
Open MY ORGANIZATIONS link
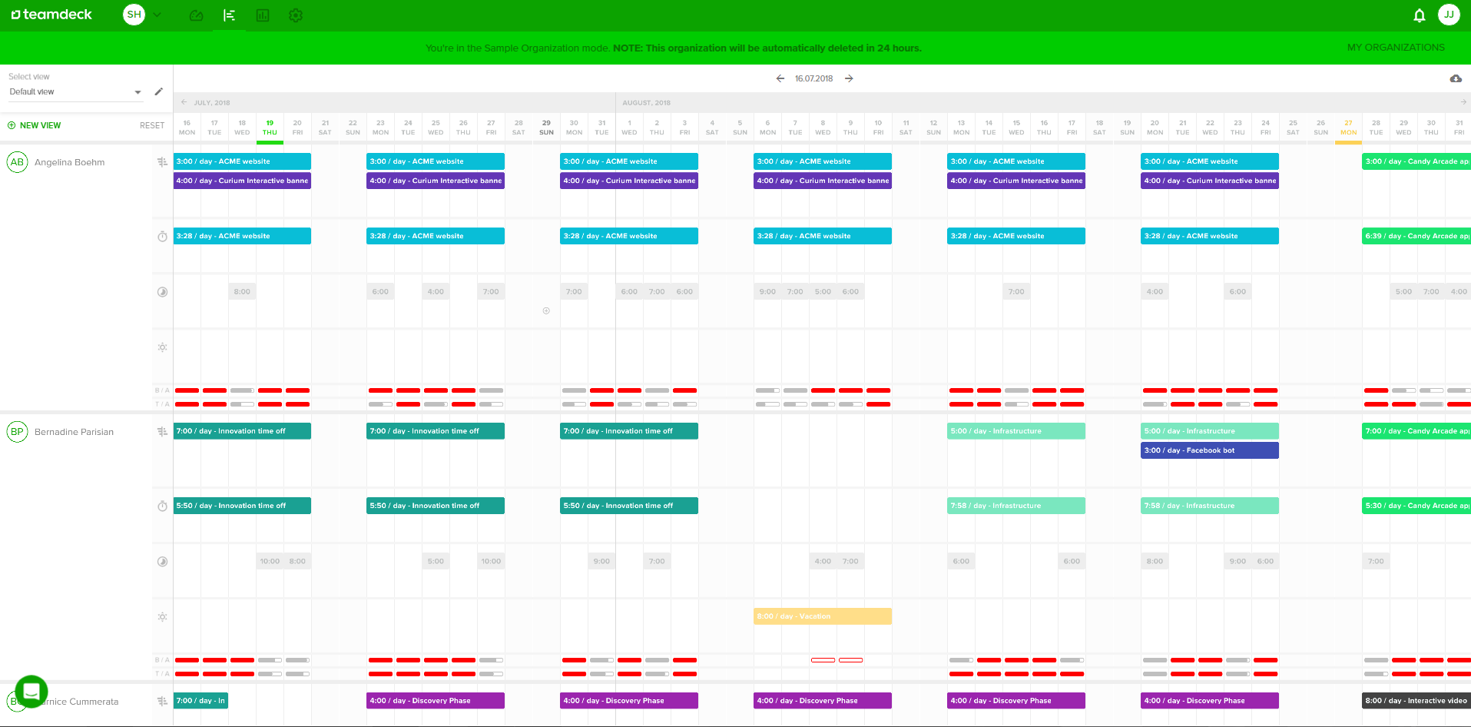(x=1396, y=48)
